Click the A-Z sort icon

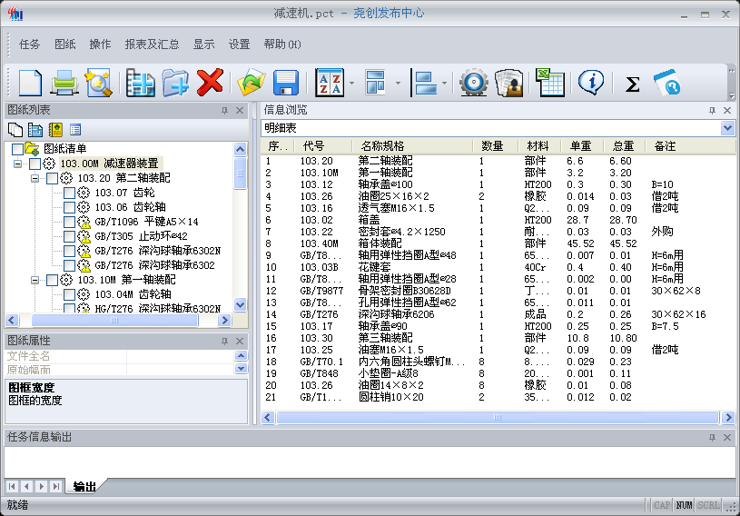(x=329, y=83)
